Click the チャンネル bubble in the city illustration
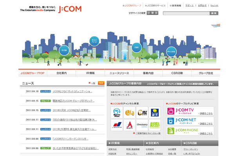239x156 pixels. click(x=171, y=51)
